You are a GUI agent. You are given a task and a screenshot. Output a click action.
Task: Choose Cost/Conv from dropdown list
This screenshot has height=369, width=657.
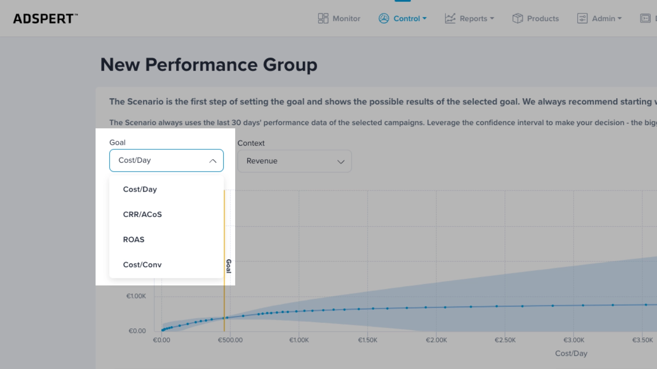pos(142,264)
